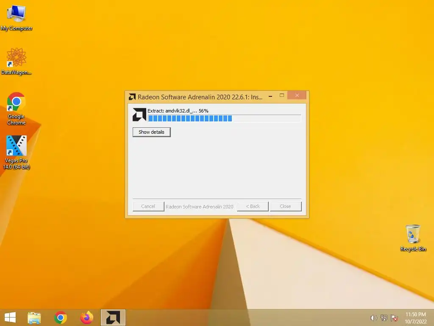This screenshot has height=326, width=434.
Task: Close the installer with the red X
Action: pos(297,96)
